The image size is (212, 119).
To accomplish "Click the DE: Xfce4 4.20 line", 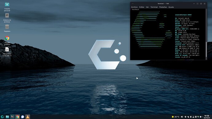I will click(x=181, y=31).
